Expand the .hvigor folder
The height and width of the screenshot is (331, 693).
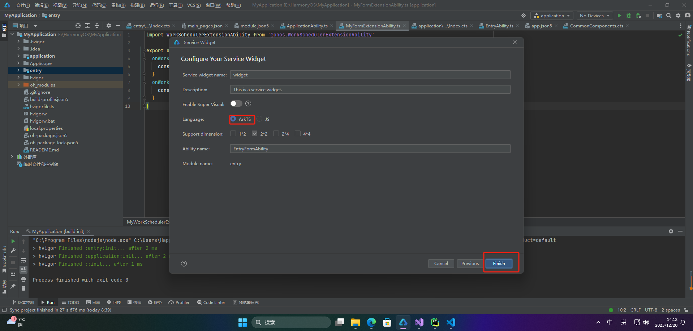coord(18,41)
